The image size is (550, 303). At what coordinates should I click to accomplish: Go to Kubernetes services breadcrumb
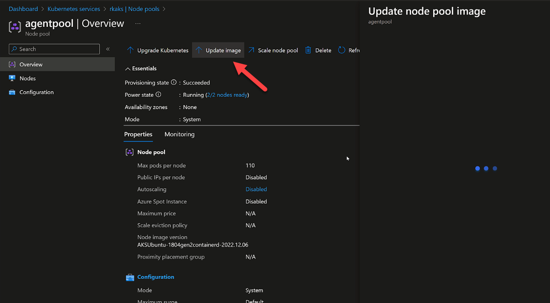click(73, 9)
